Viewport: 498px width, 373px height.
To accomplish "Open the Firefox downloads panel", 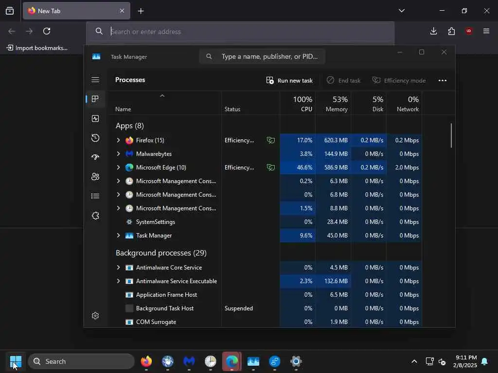I will pos(433,31).
